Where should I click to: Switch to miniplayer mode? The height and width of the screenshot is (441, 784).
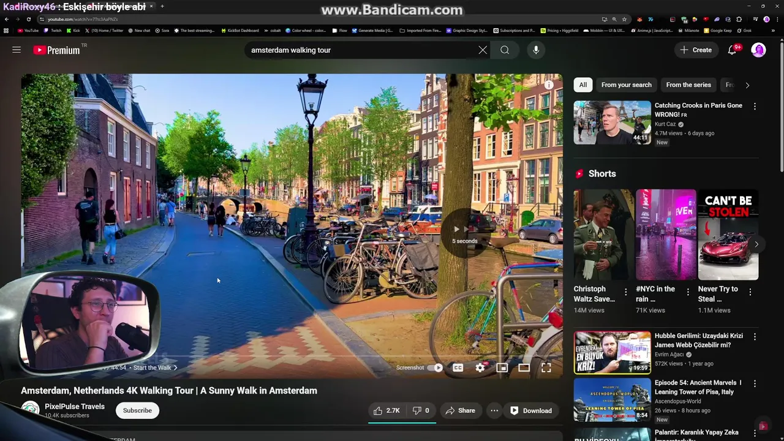tap(502, 367)
